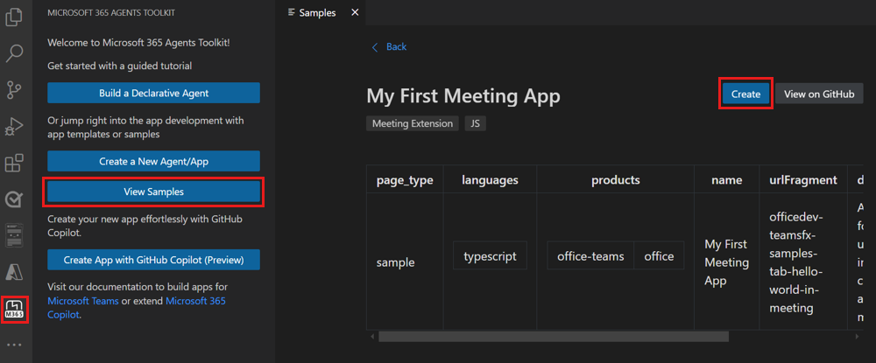This screenshot has width=876, height=363.
Task: Open the icon between Testing and Azure
Action: coord(13,236)
